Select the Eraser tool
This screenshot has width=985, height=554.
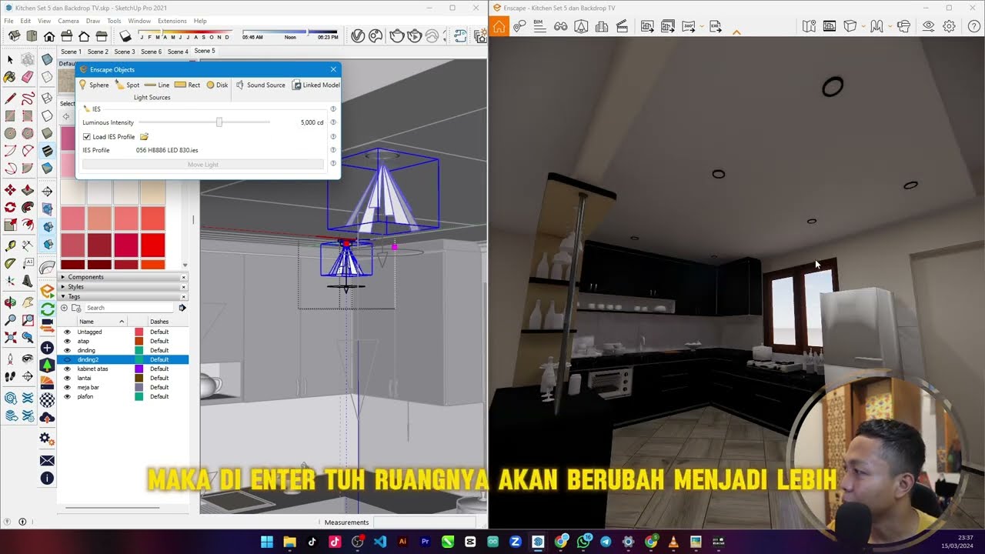[x=28, y=77]
